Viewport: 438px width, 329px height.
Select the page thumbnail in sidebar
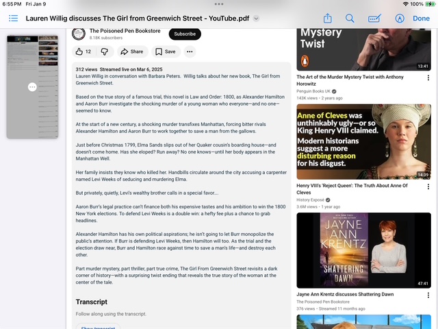pos(32,87)
